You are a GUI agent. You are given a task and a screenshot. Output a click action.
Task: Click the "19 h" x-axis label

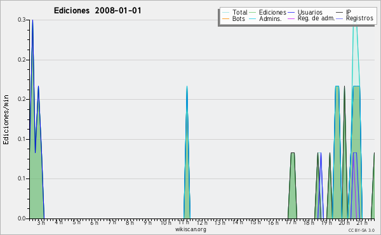(x=326, y=222)
